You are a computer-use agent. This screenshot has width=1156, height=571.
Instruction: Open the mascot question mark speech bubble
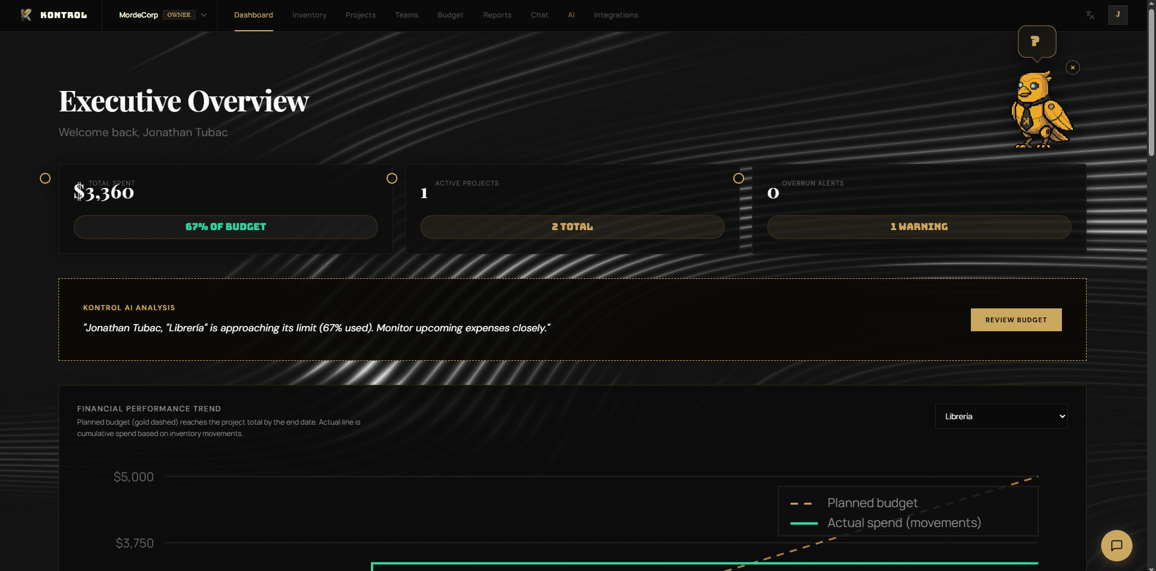1037,42
